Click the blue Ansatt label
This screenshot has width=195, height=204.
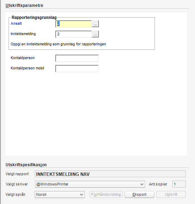pos(16,23)
